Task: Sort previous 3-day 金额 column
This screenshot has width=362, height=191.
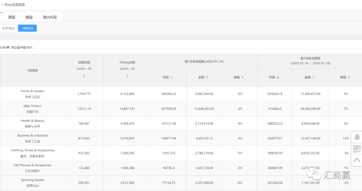Action: pos(313,77)
